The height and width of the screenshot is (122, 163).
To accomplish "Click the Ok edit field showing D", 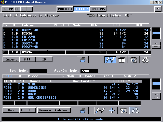I will [x=6, y=52].
